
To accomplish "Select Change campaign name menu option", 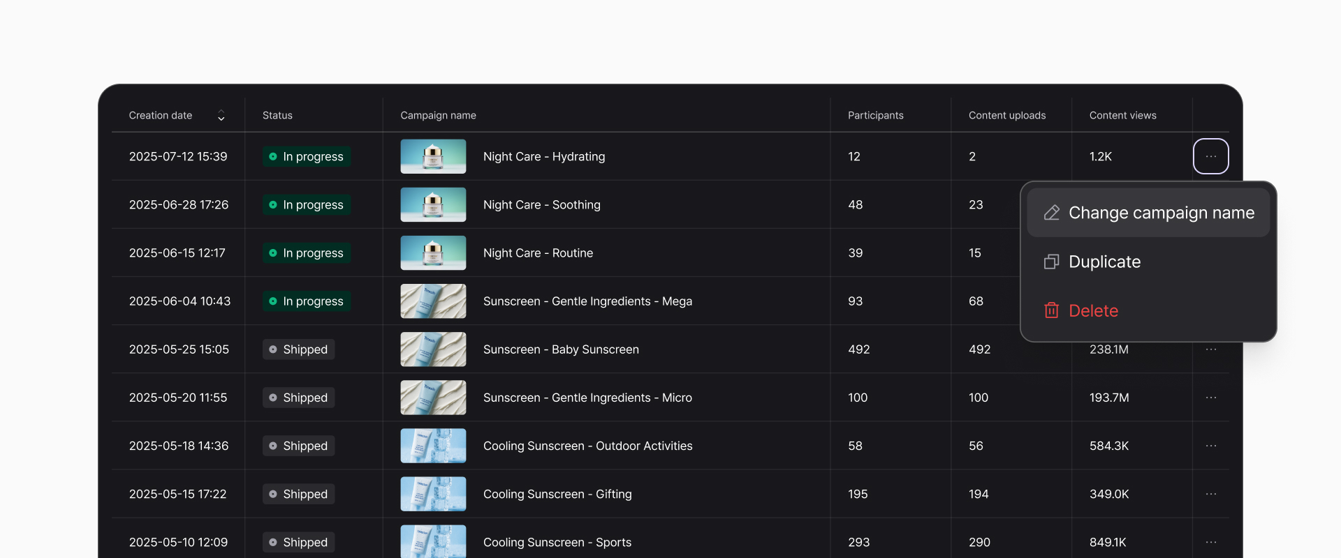I will (1149, 213).
